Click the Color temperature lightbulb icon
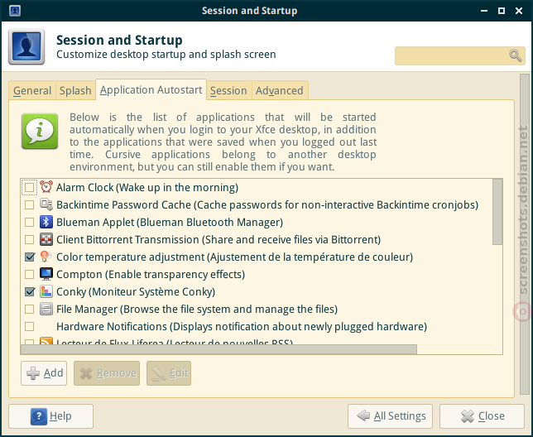 pyautogui.click(x=46, y=257)
